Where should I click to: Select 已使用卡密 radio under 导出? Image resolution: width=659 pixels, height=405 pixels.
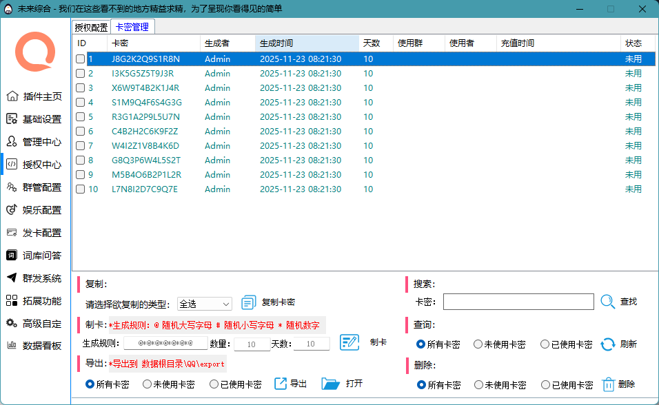(214, 384)
